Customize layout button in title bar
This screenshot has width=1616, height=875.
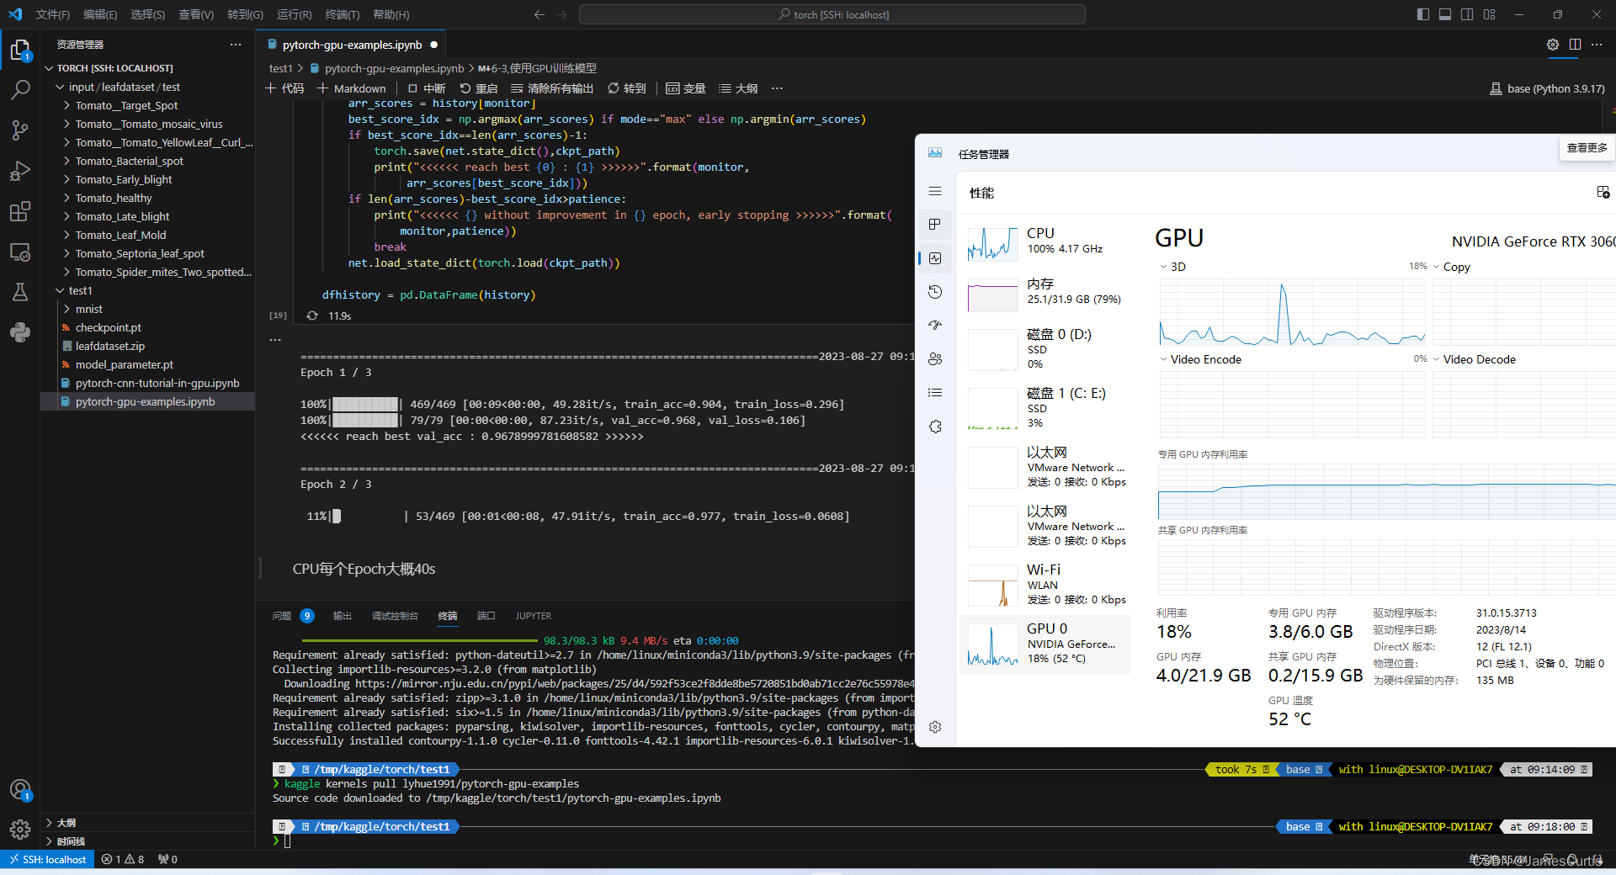coord(1490,14)
